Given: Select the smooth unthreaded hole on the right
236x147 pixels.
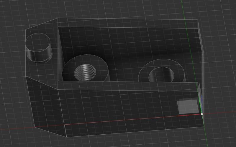Looking at the screenshot, I should click(x=161, y=74).
